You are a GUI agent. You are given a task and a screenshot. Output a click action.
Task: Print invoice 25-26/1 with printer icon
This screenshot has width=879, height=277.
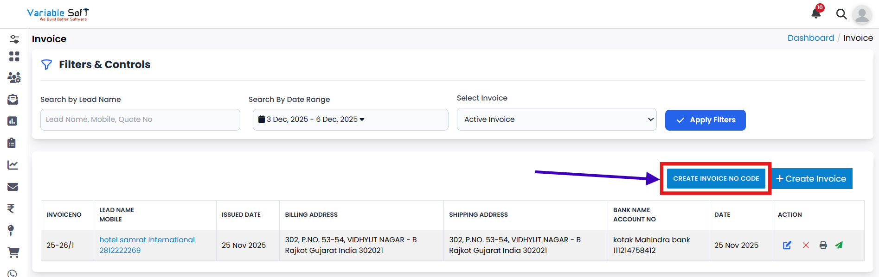823,245
